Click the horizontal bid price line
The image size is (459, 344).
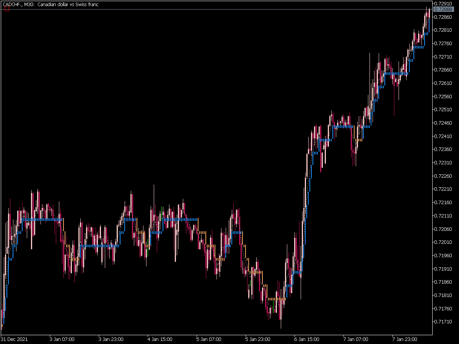[216, 9]
